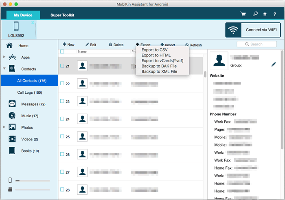This screenshot has height=200, width=285.
Task: Select All Contacts (176)
Action: (29, 80)
